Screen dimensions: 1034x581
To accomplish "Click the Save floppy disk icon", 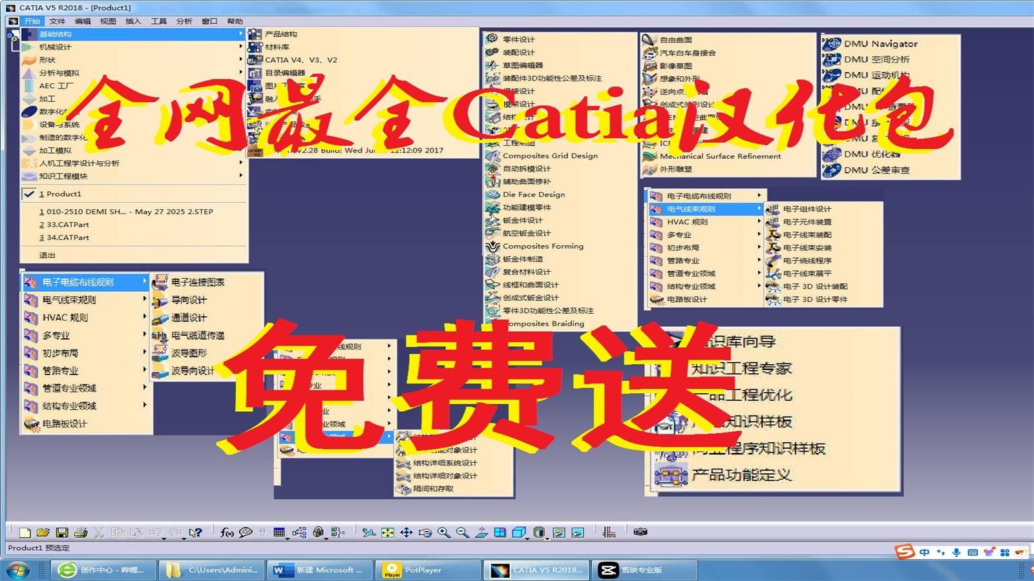I will (x=62, y=533).
